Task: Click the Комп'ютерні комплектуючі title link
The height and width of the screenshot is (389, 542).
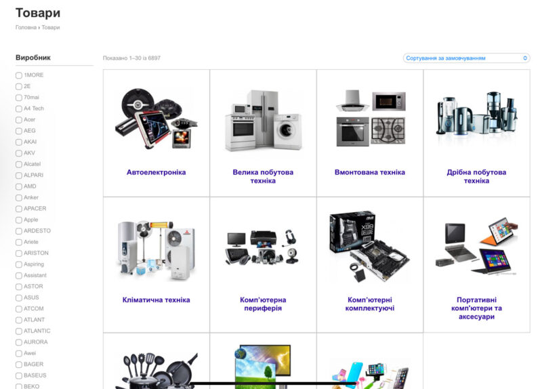Action: pos(370,304)
